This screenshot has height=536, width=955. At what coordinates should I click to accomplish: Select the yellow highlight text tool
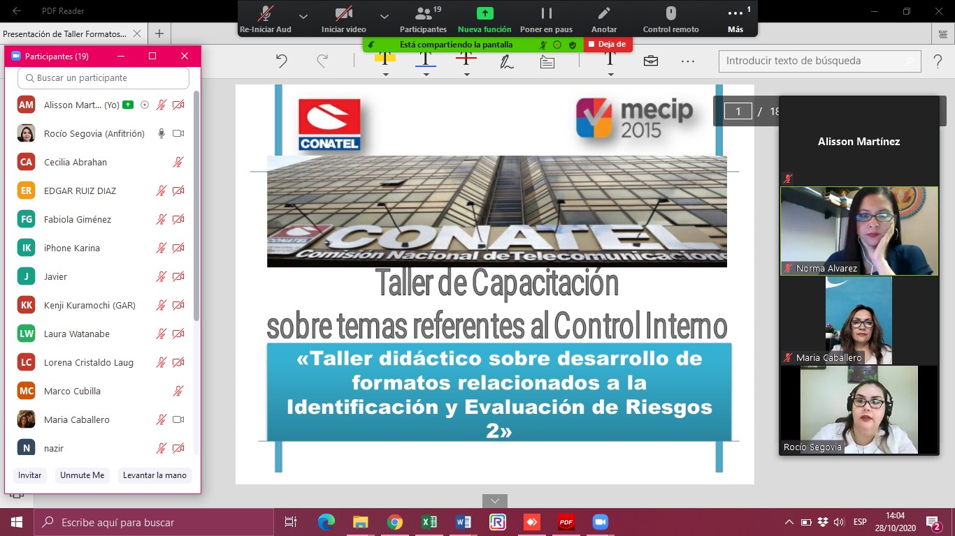pos(385,59)
